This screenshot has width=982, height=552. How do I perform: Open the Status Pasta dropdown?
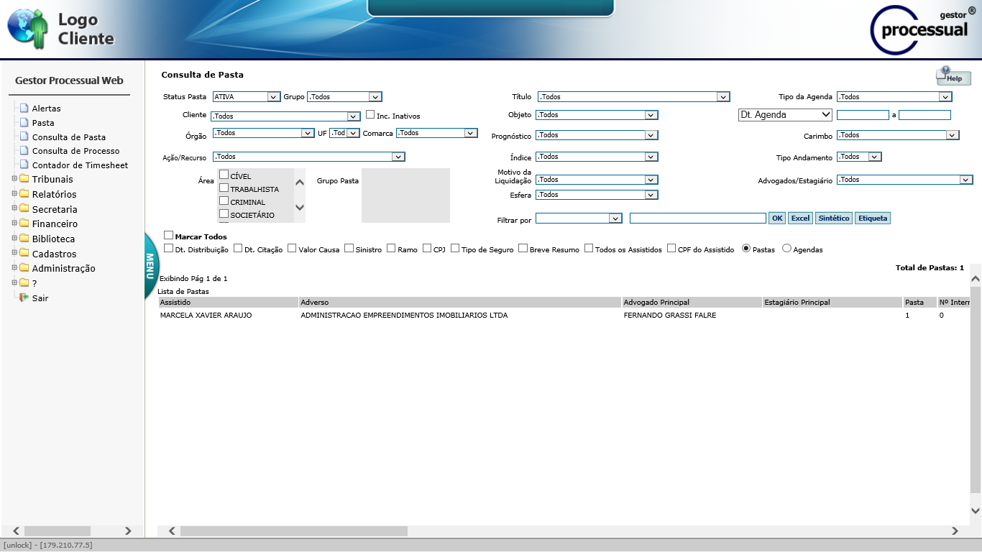(x=246, y=97)
